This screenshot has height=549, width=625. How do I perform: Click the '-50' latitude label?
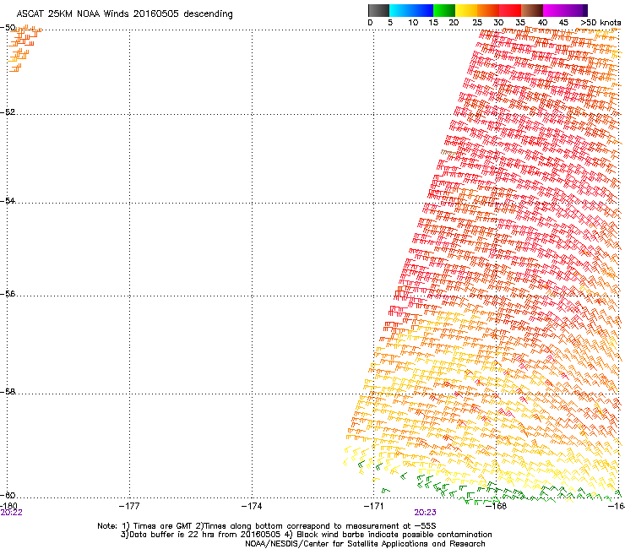(x=8, y=28)
